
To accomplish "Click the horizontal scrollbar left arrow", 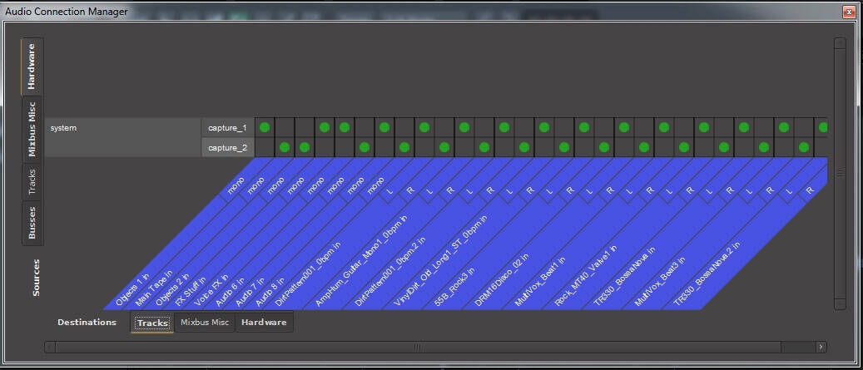I will coord(50,347).
